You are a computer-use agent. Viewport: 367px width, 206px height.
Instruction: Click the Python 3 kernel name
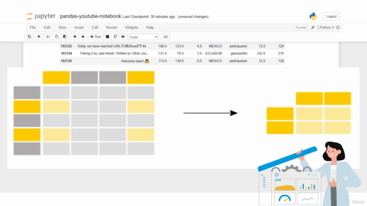point(327,27)
